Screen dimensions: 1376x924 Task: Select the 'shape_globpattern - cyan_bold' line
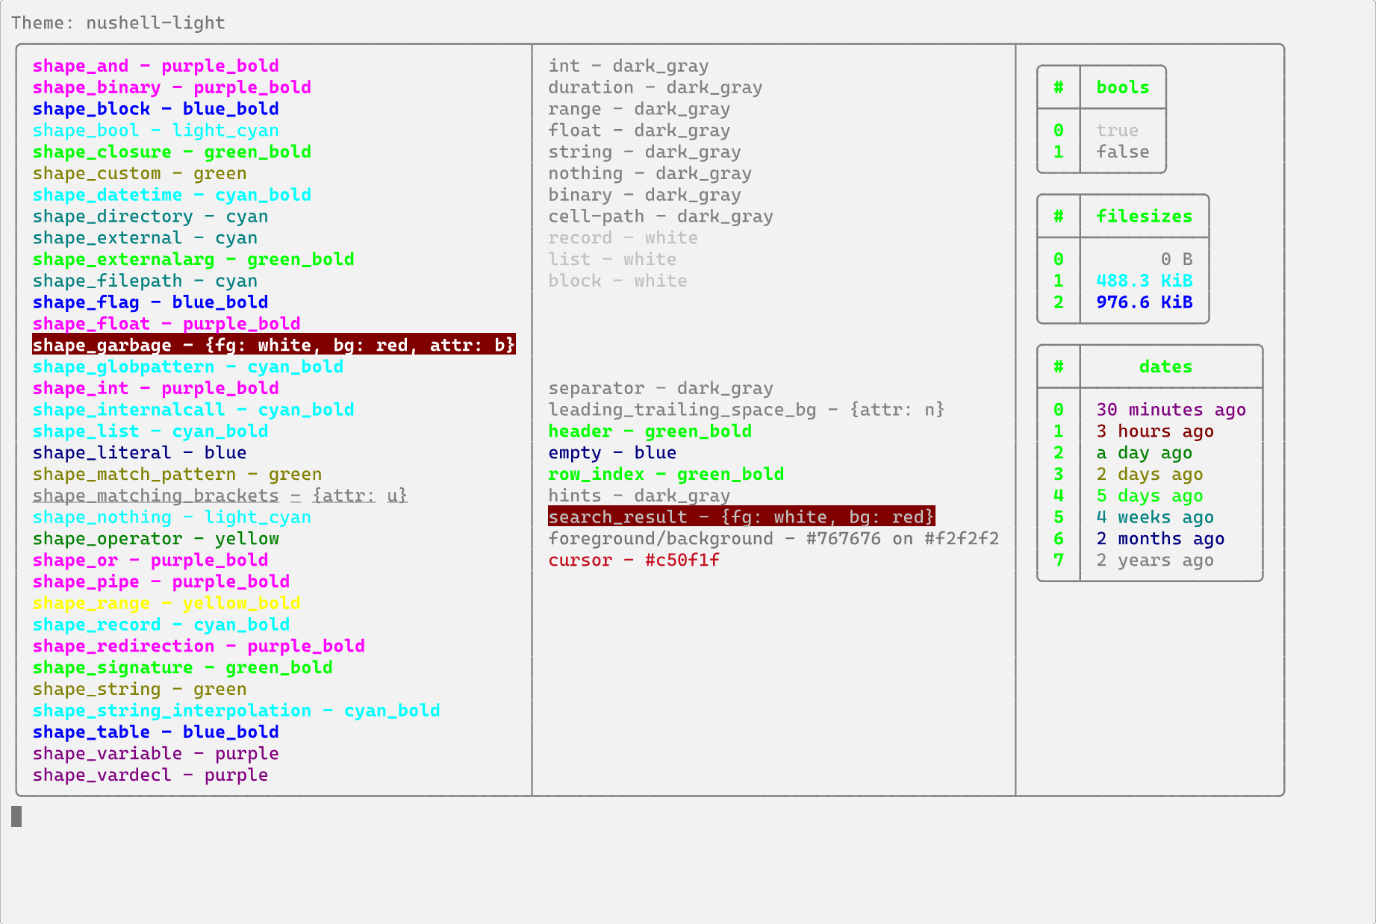click(188, 367)
